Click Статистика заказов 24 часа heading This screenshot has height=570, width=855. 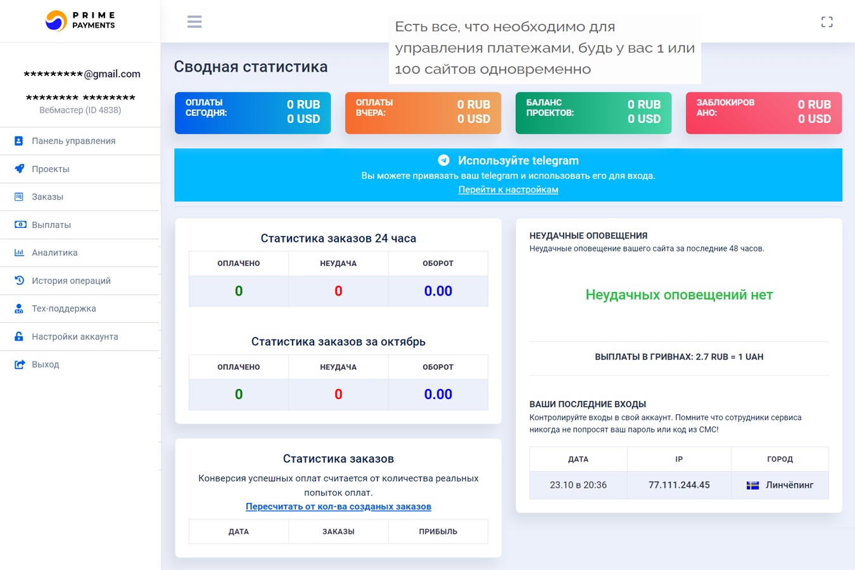(x=338, y=238)
